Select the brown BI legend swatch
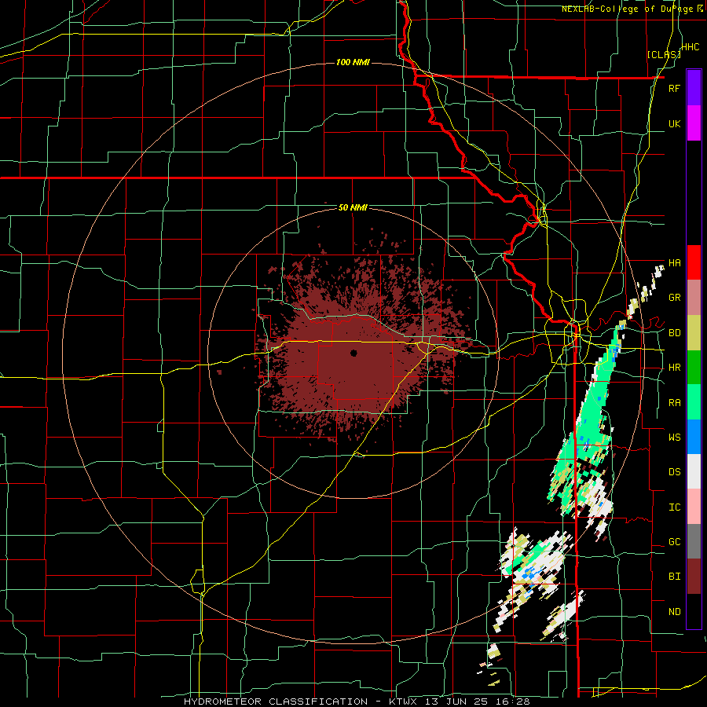The image size is (707, 707). (694, 577)
